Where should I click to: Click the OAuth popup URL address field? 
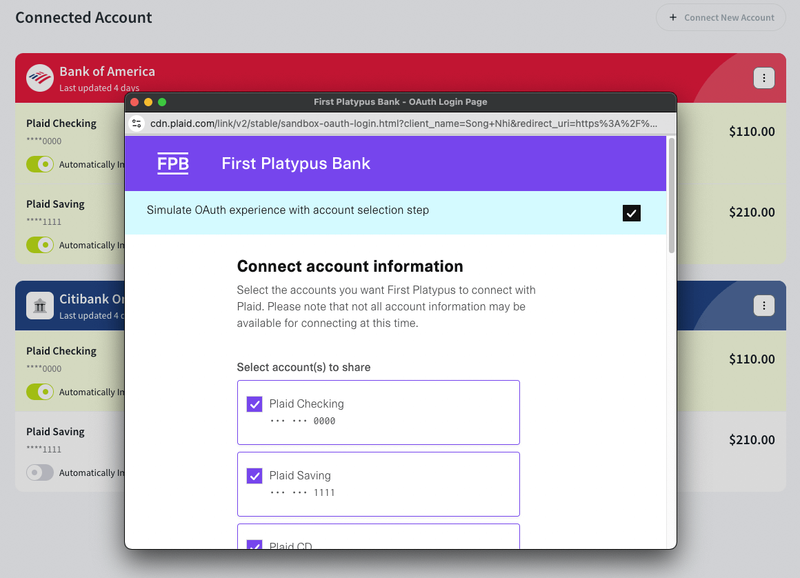pyautogui.click(x=403, y=123)
